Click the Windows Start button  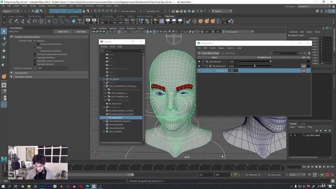click(3, 186)
